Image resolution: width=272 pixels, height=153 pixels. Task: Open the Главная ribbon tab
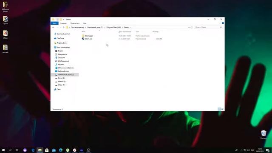pyautogui.click(x=63, y=23)
